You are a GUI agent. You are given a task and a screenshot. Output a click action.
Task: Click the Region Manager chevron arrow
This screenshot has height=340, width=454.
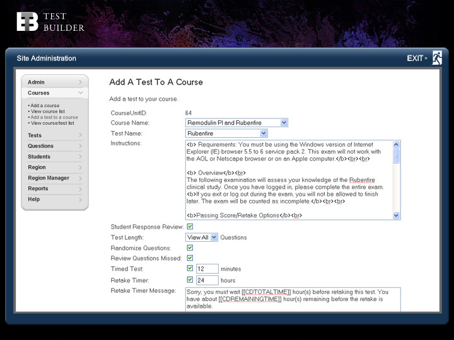pos(80,178)
